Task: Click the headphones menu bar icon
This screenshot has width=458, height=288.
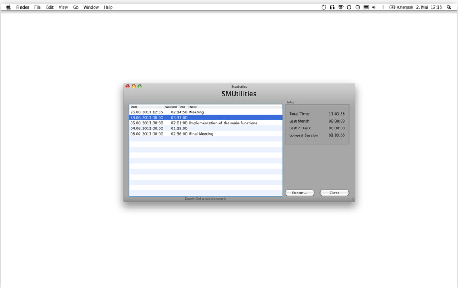Action: coord(332,7)
